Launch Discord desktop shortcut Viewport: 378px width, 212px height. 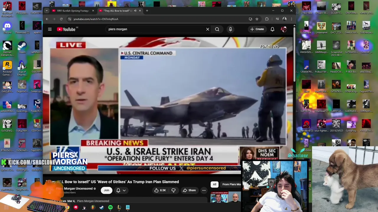(7, 28)
